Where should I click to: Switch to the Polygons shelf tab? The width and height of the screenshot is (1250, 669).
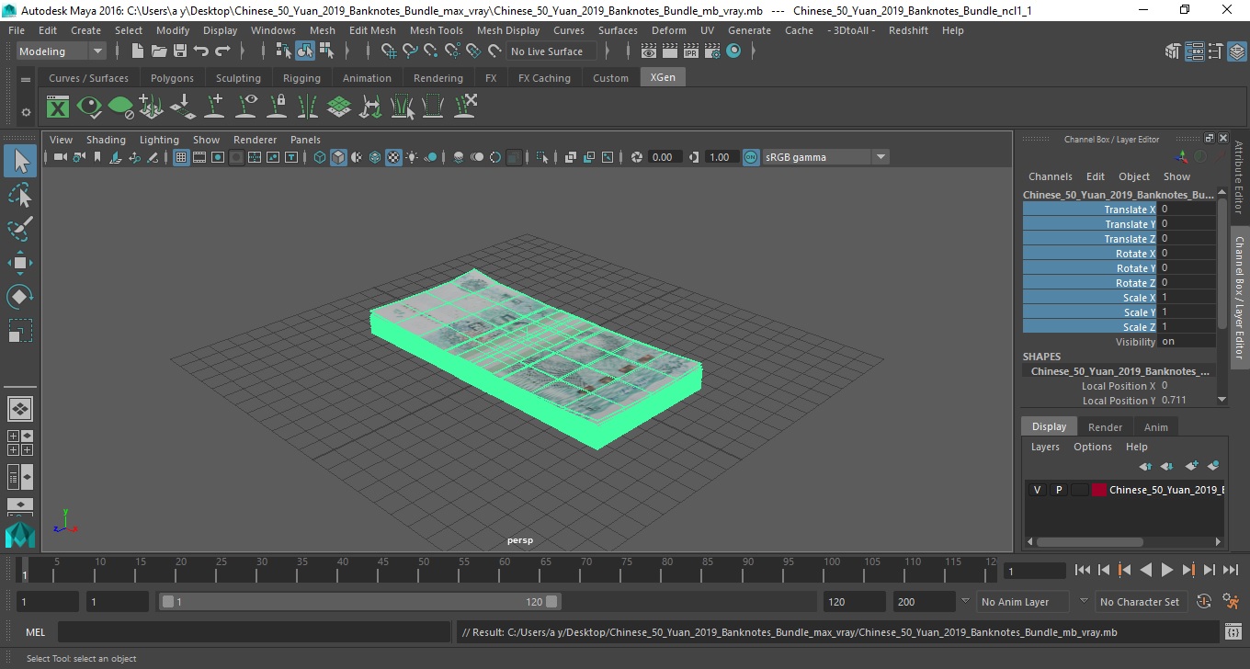172,78
